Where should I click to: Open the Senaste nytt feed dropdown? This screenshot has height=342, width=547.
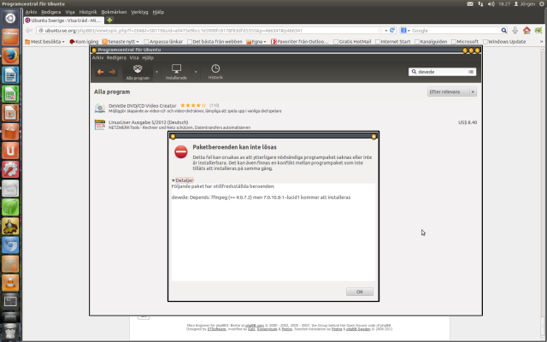click(x=121, y=42)
